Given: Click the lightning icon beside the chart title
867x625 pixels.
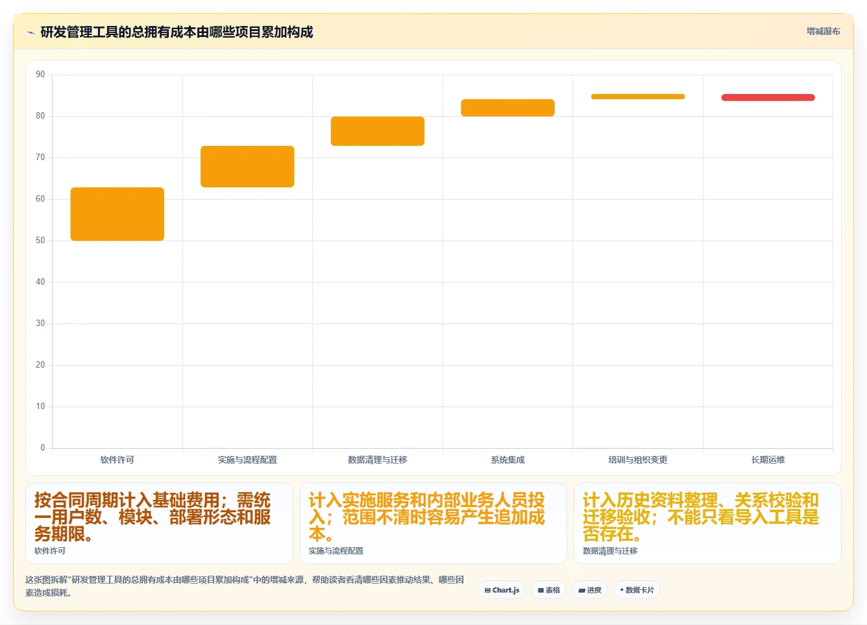Looking at the screenshot, I should [31, 32].
